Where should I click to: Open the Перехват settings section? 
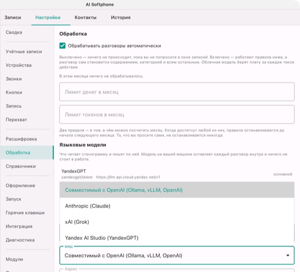point(16,120)
